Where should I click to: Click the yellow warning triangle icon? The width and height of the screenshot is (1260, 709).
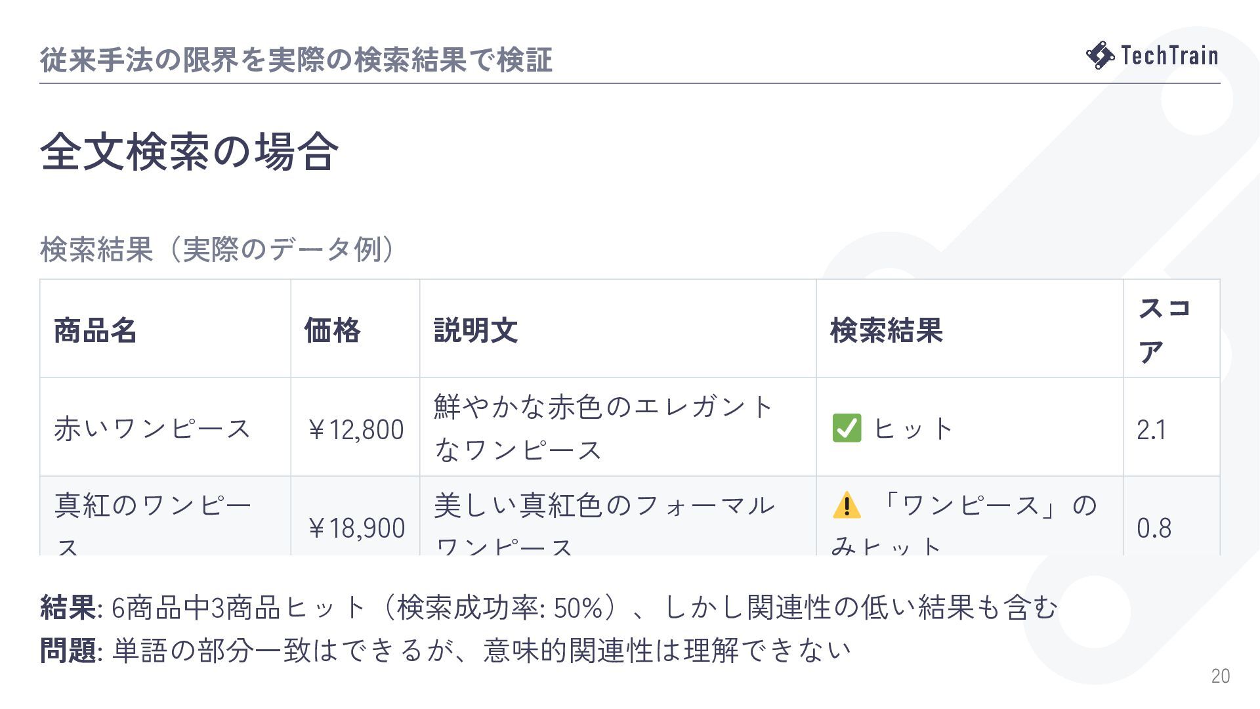tap(847, 505)
